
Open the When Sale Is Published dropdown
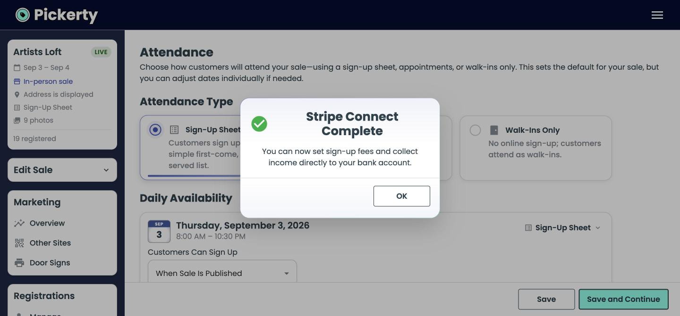click(x=222, y=273)
